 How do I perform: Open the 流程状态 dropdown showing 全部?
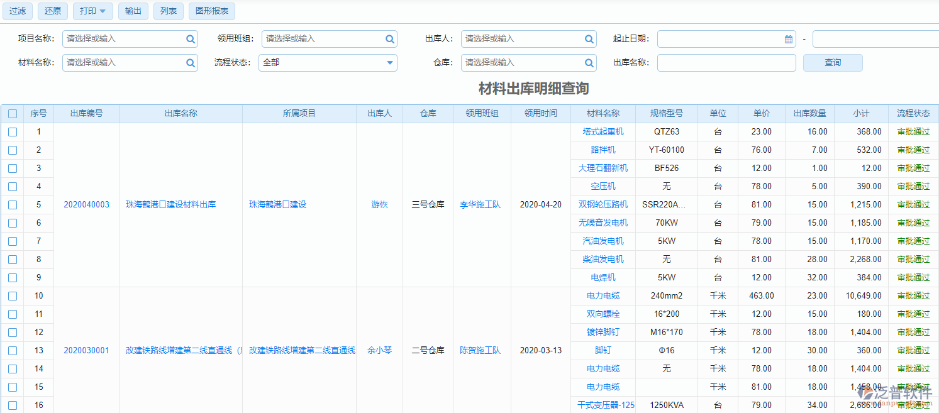click(x=327, y=63)
